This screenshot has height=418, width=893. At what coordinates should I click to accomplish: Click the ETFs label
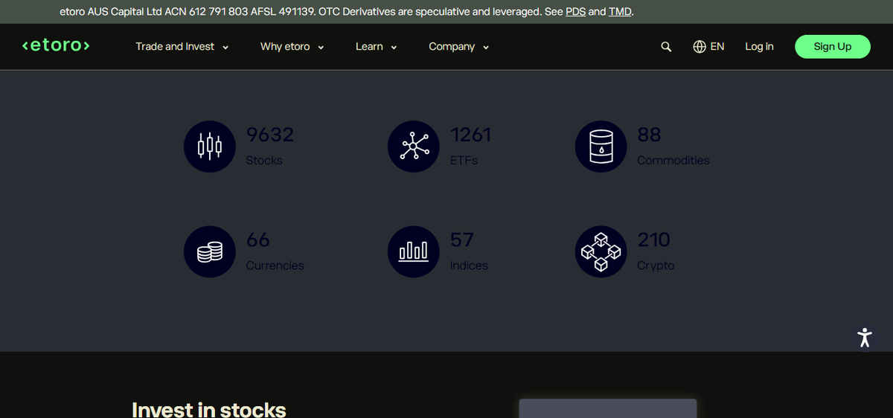[464, 161]
